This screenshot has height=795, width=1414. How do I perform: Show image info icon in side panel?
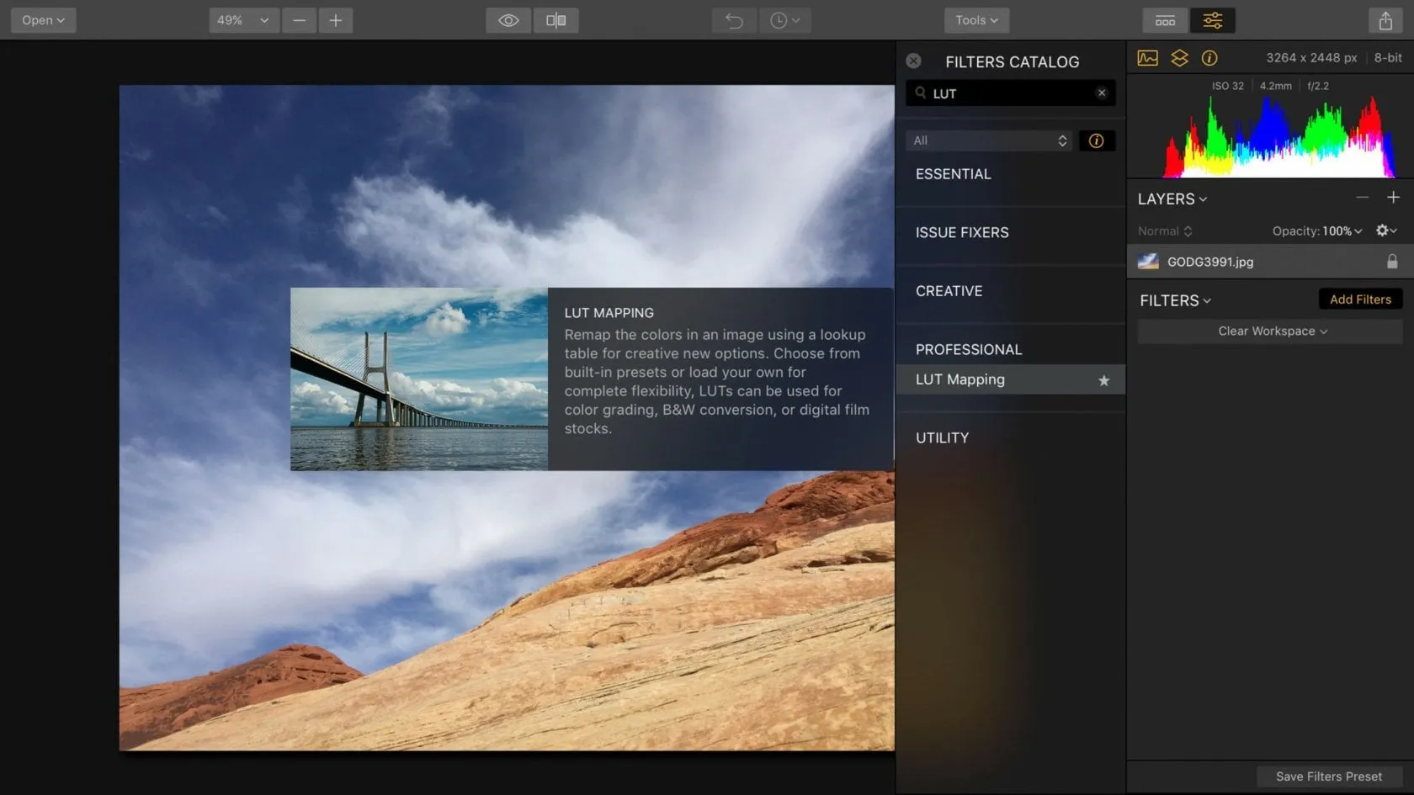click(x=1209, y=58)
